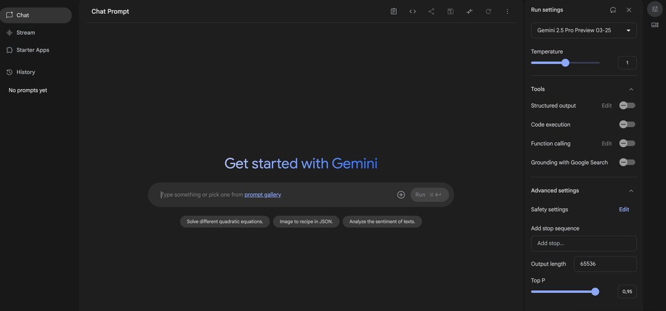Click the Chat icon in sidebar

(9, 15)
